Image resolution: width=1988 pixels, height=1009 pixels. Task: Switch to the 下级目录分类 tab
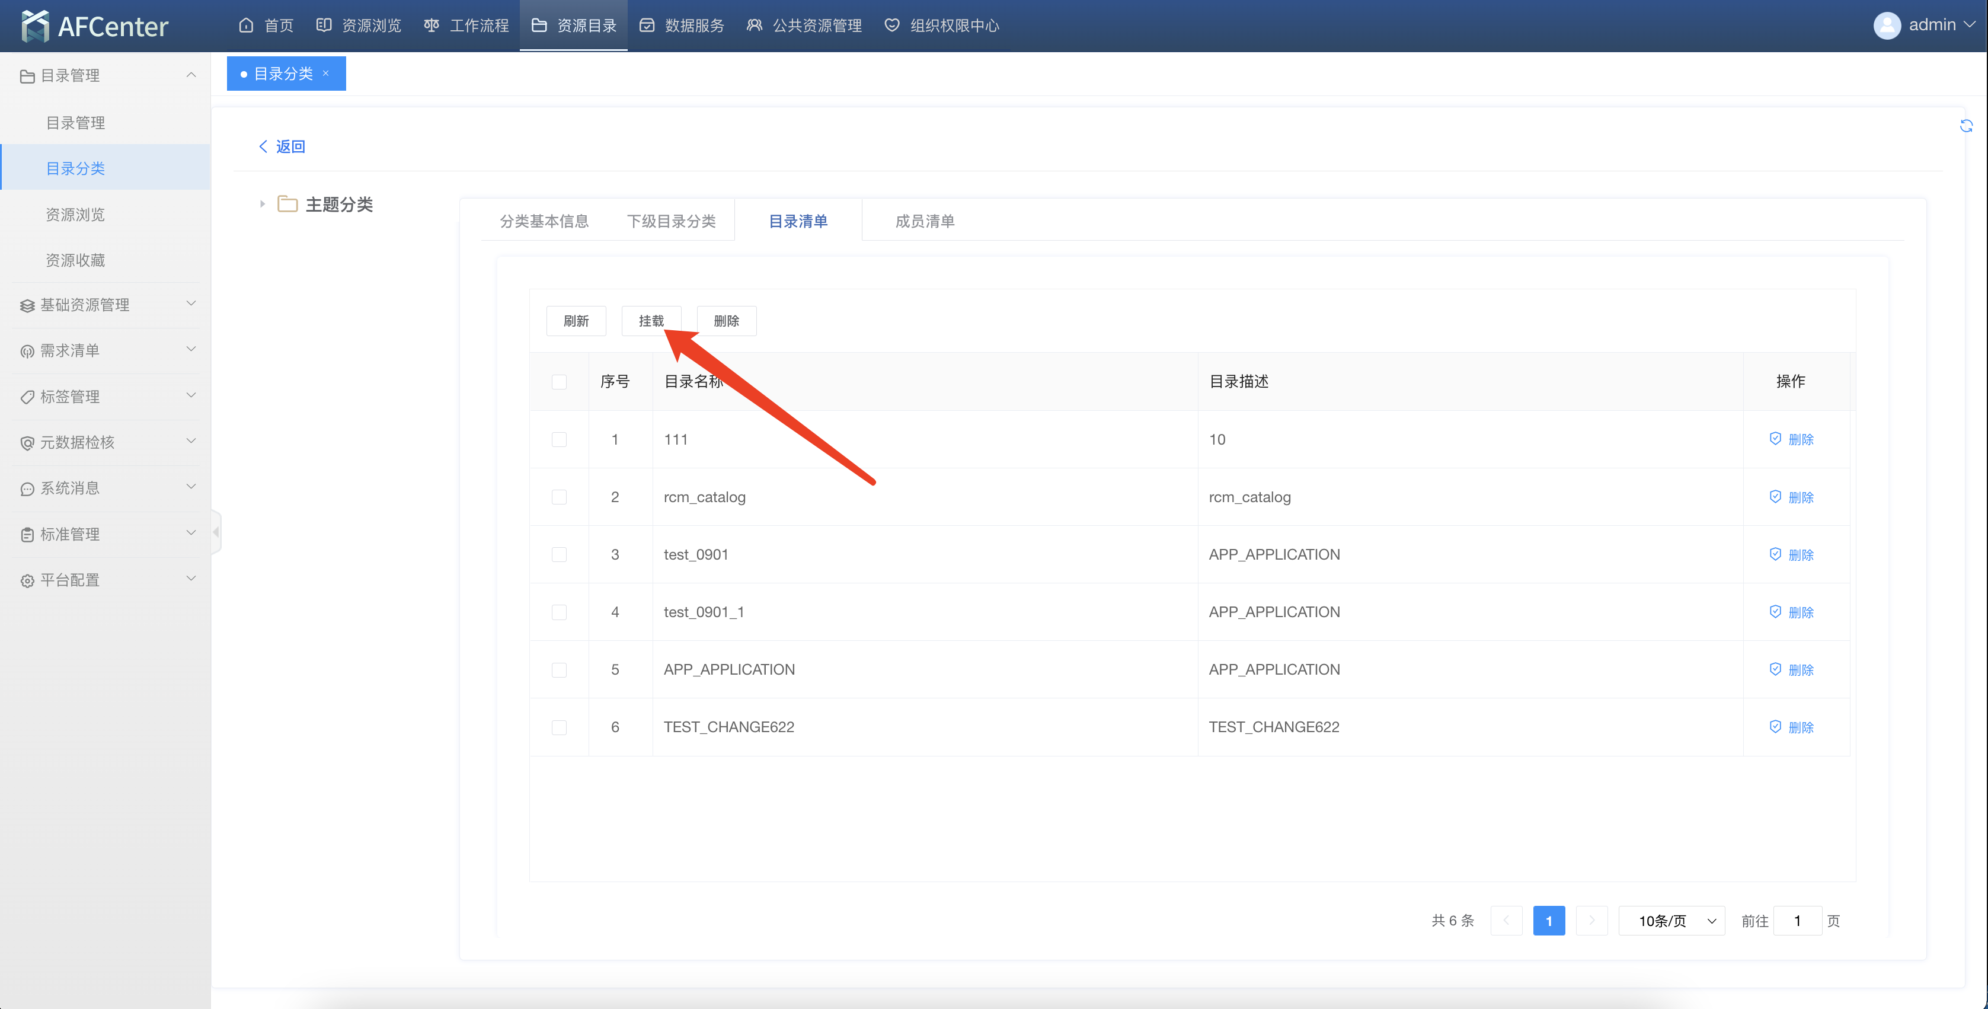point(672,221)
